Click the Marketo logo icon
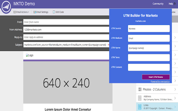The width and height of the screenshot is (178, 111). [x=6, y=7]
